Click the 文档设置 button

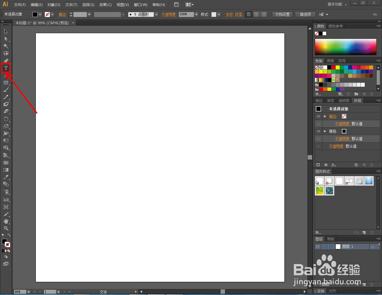[x=282, y=14]
